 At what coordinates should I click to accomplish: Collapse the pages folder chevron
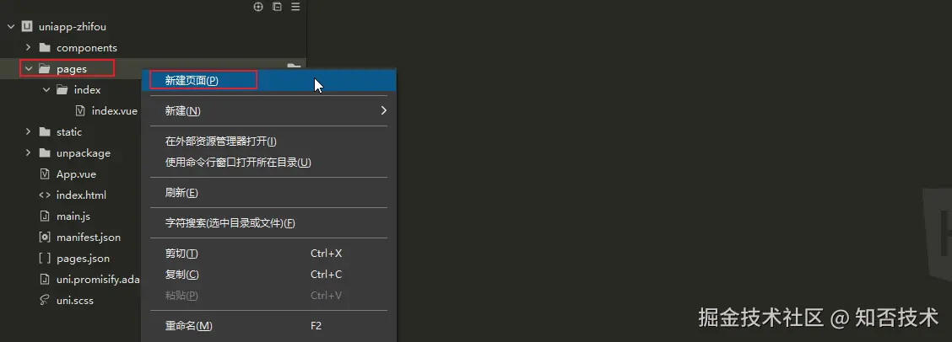[28, 69]
